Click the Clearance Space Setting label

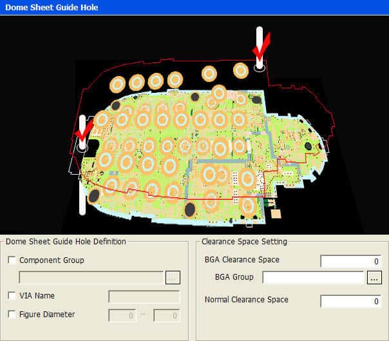click(244, 241)
